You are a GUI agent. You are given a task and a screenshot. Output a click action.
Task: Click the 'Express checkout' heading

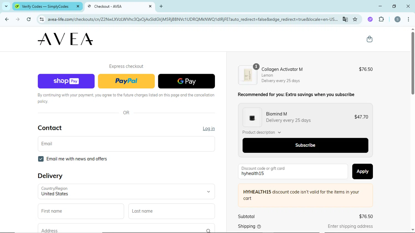tap(126, 66)
